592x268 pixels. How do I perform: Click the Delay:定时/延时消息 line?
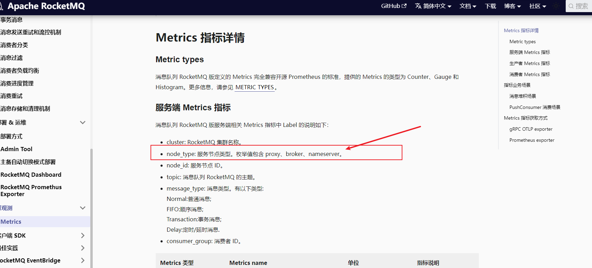[193, 230]
